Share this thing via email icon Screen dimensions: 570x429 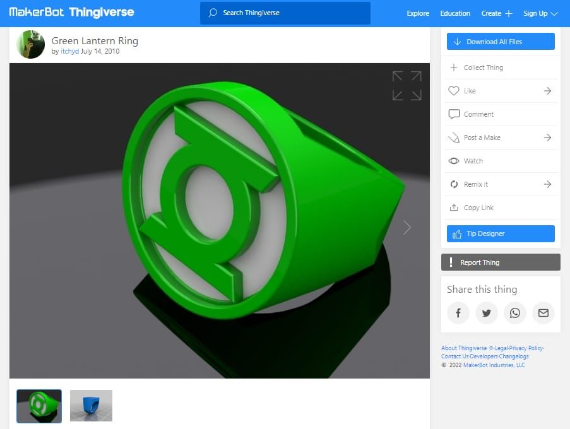[543, 313]
